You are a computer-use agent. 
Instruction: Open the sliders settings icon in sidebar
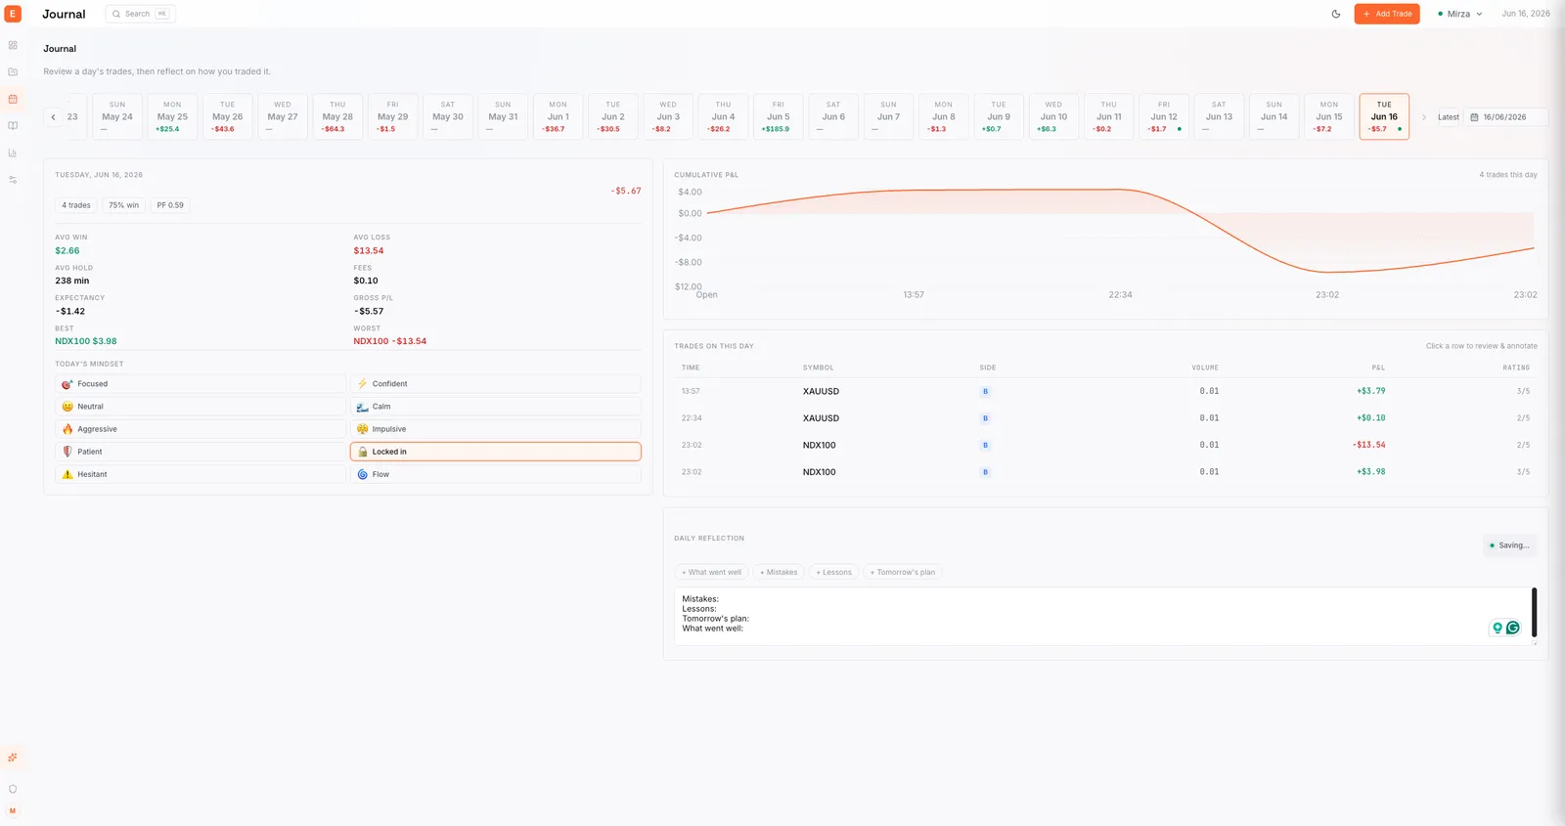tap(13, 180)
